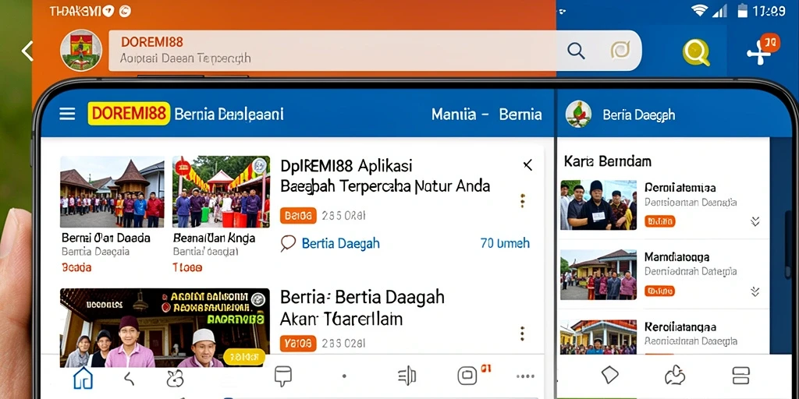Viewport: 799px width, 399px height.
Task: Tap the Bemi Oan Daada caption
Action: [x=105, y=238]
